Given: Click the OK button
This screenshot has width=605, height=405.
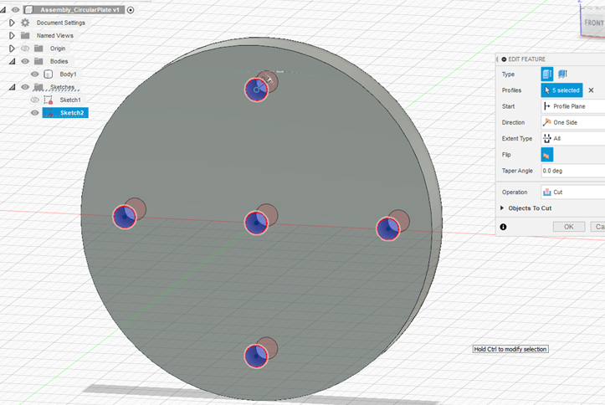Looking at the screenshot, I should [568, 227].
